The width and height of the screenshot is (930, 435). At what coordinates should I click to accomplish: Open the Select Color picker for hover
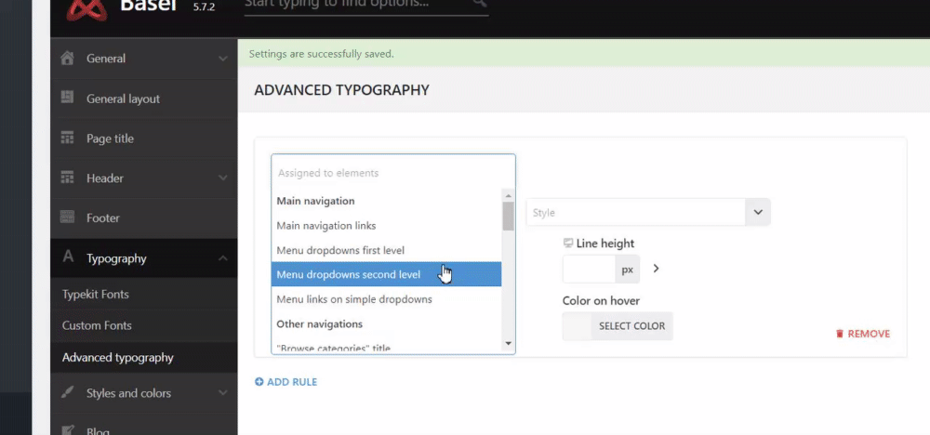631,326
